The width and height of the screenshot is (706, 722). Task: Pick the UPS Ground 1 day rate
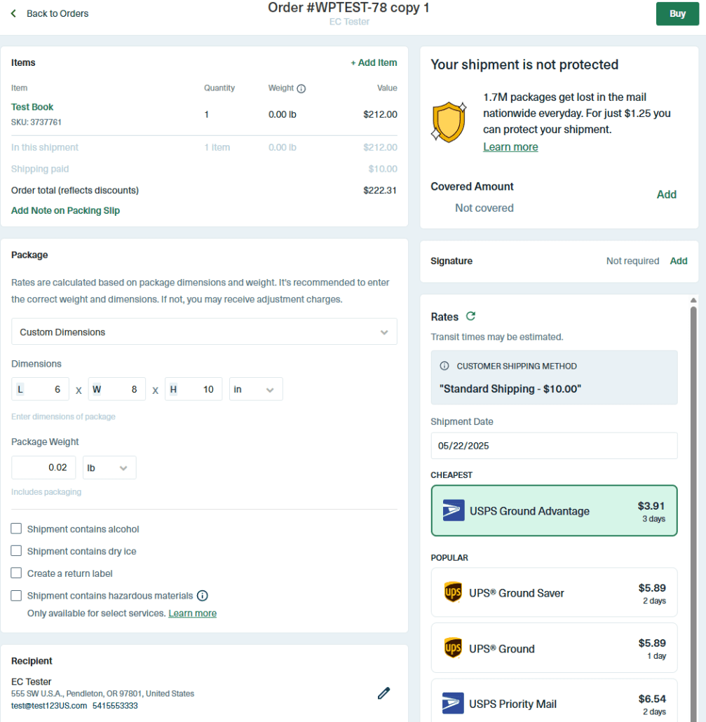[554, 648]
